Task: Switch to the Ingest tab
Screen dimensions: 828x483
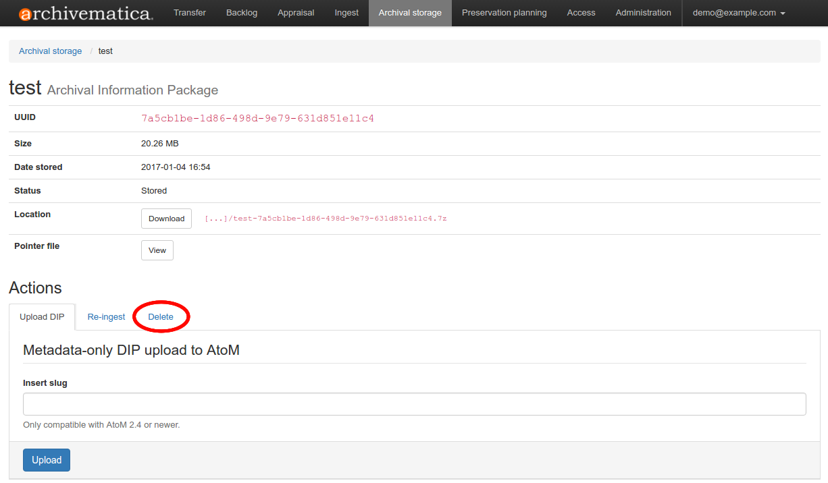Action: click(346, 13)
